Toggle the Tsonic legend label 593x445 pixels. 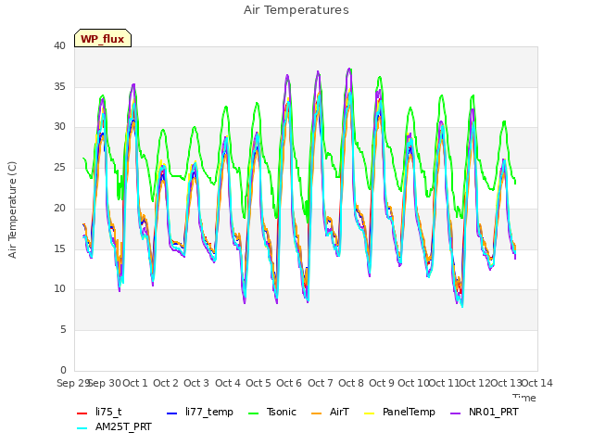[x=282, y=412]
